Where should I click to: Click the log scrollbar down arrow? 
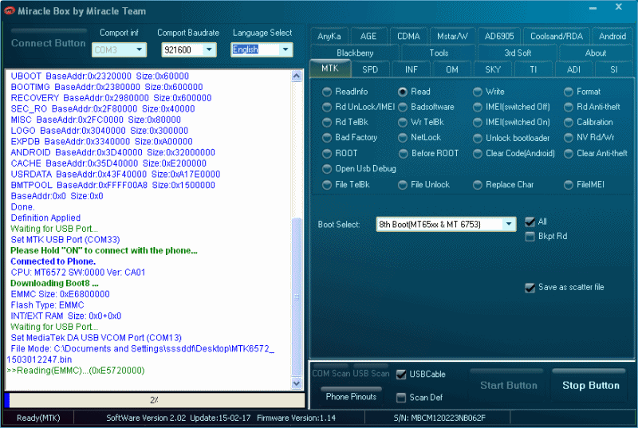click(297, 383)
